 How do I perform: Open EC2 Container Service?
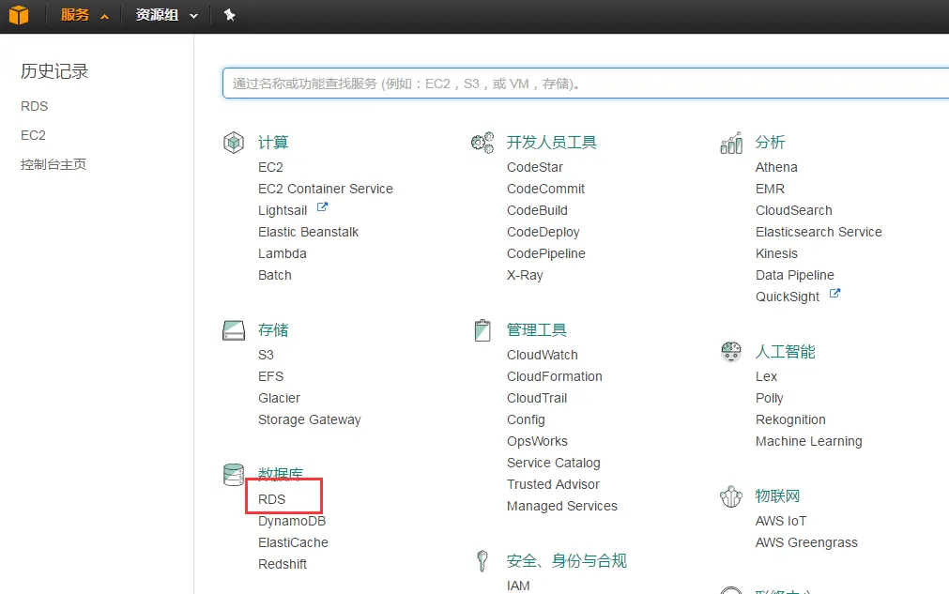click(x=326, y=190)
